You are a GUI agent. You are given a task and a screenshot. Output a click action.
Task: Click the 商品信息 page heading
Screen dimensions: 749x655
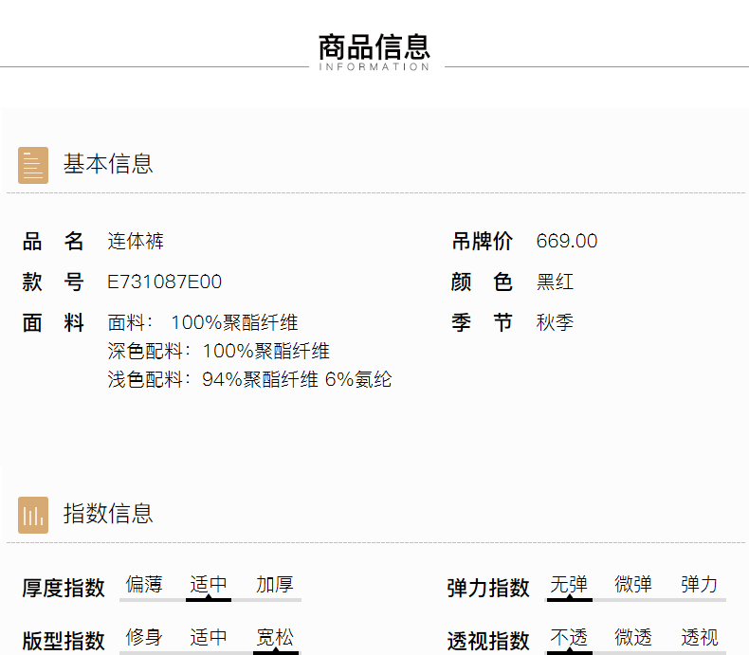tap(374, 46)
